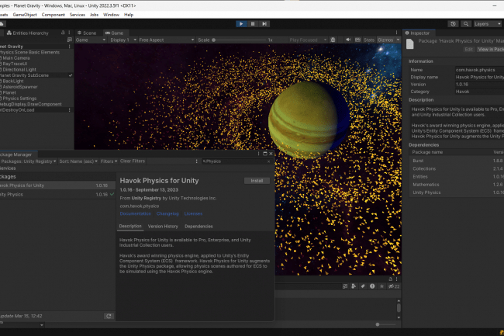
Task: Open the Component menu
Action: [53, 14]
